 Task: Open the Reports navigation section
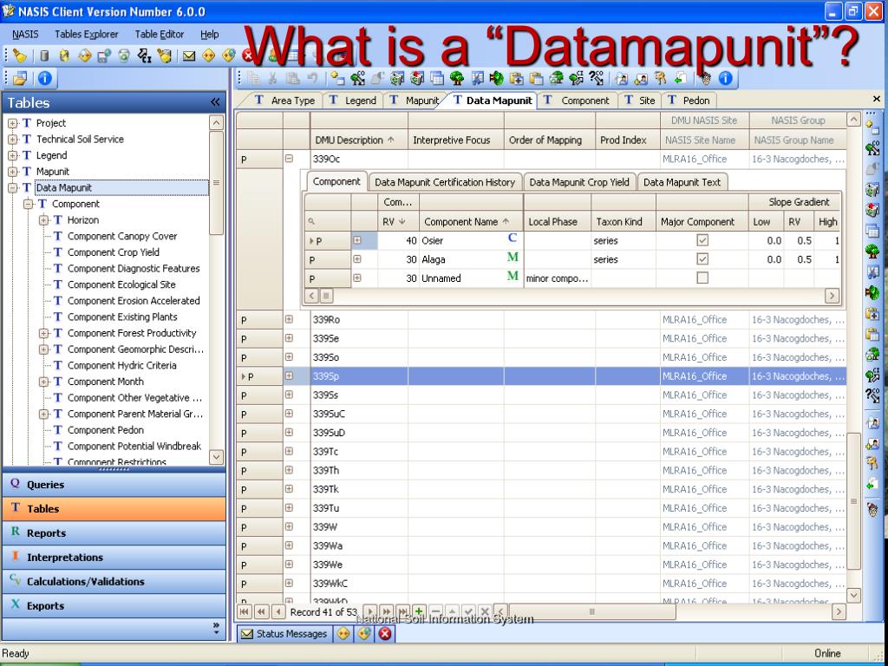[x=114, y=533]
